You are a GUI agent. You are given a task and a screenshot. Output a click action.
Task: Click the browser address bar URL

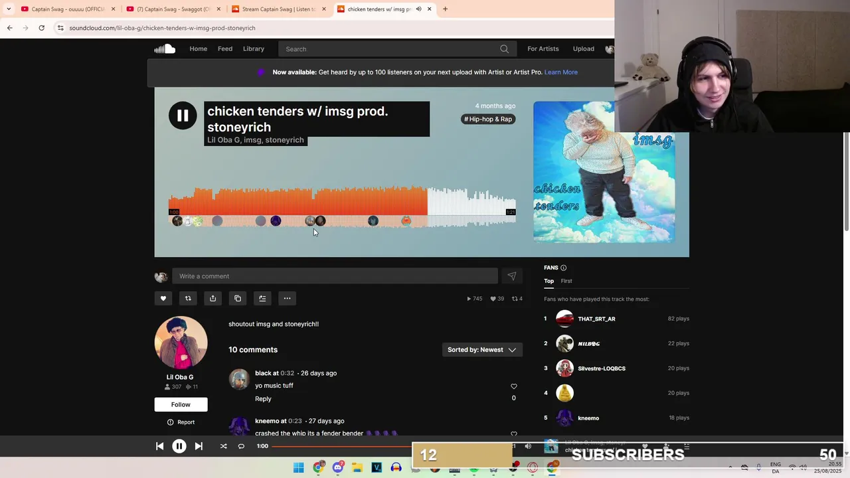[162, 28]
